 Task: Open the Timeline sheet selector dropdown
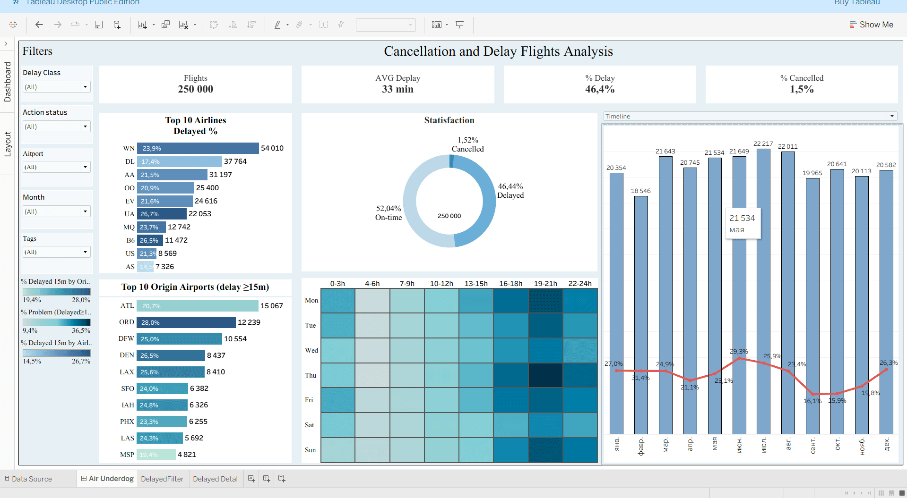tap(892, 116)
